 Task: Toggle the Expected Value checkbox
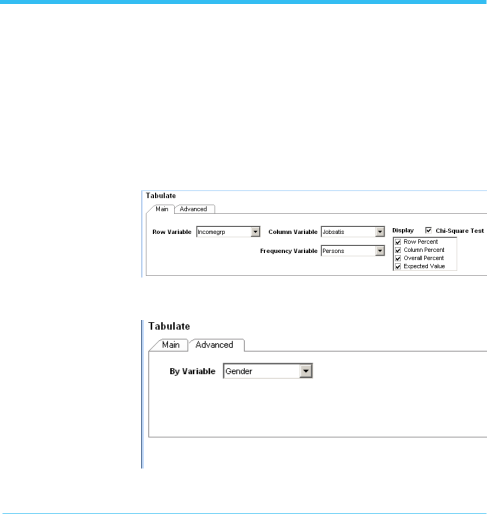[398, 266]
